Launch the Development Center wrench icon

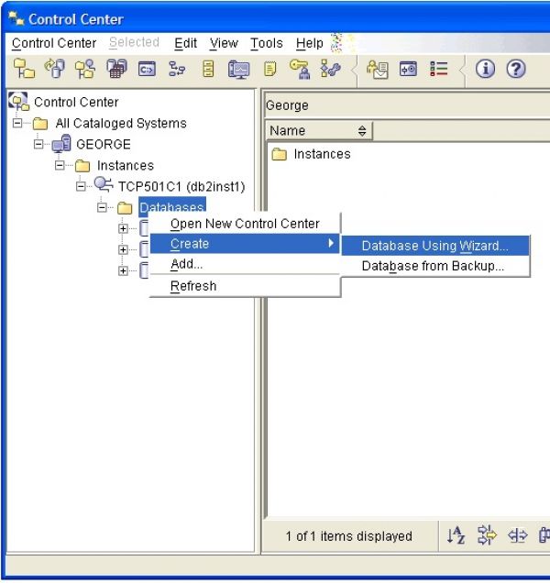click(330, 69)
